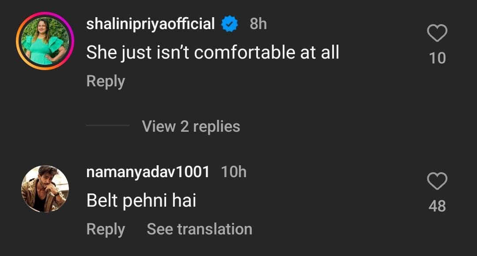Screen dimensions: 477x256
Task: View the 48 likes count
Action: pos(437,206)
